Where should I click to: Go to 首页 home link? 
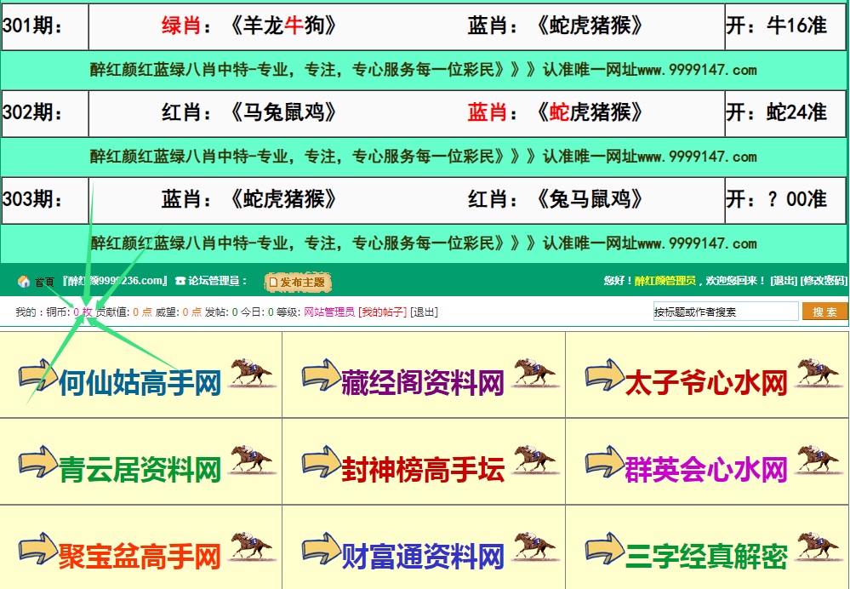(44, 282)
